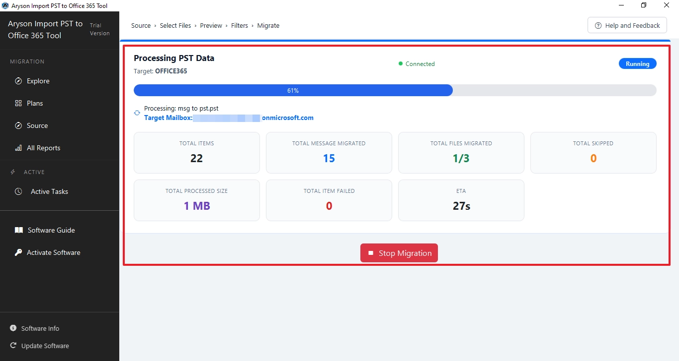Click the stop square icon on button
Image resolution: width=679 pixels, height=361 pixels.
point(370,253)
